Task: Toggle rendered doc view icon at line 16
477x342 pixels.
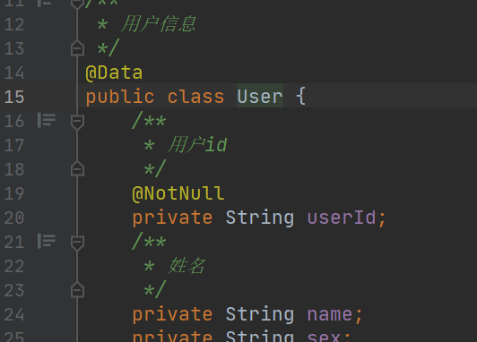Action: (x=47, y=120)
